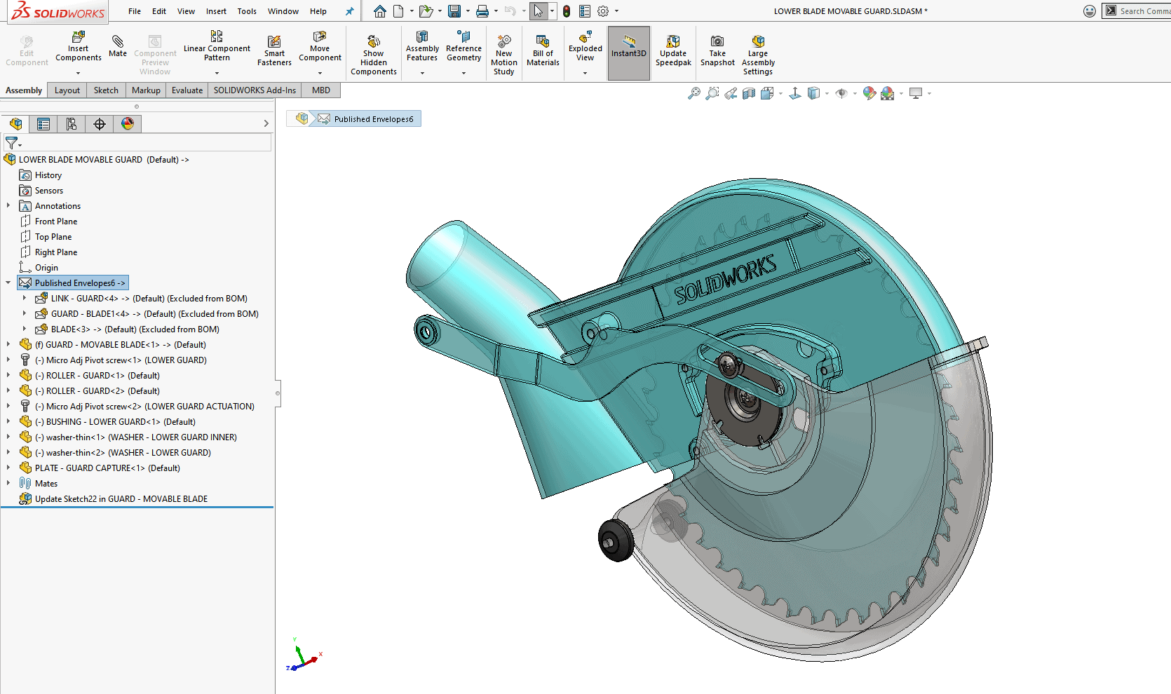Click Take Snapshot tool
1171x694 pixels.
pyautogui.click(x=717, y=50)
